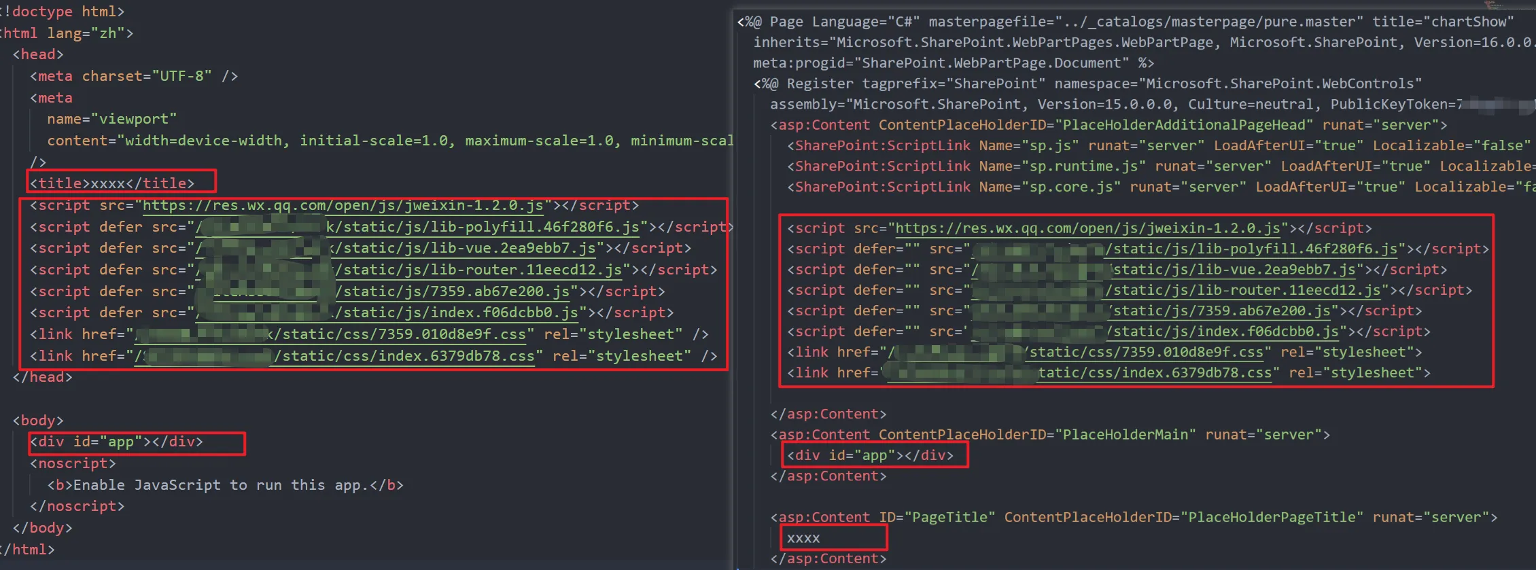Open index.6379db78.css href in left pane

pos(334,356)
